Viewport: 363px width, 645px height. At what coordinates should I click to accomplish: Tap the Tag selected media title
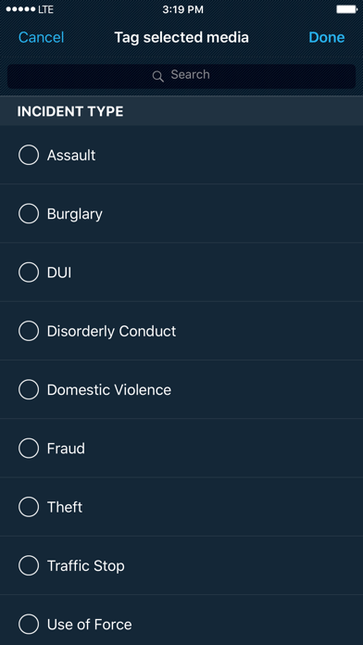pyautogui.click(x=181, y=37)
